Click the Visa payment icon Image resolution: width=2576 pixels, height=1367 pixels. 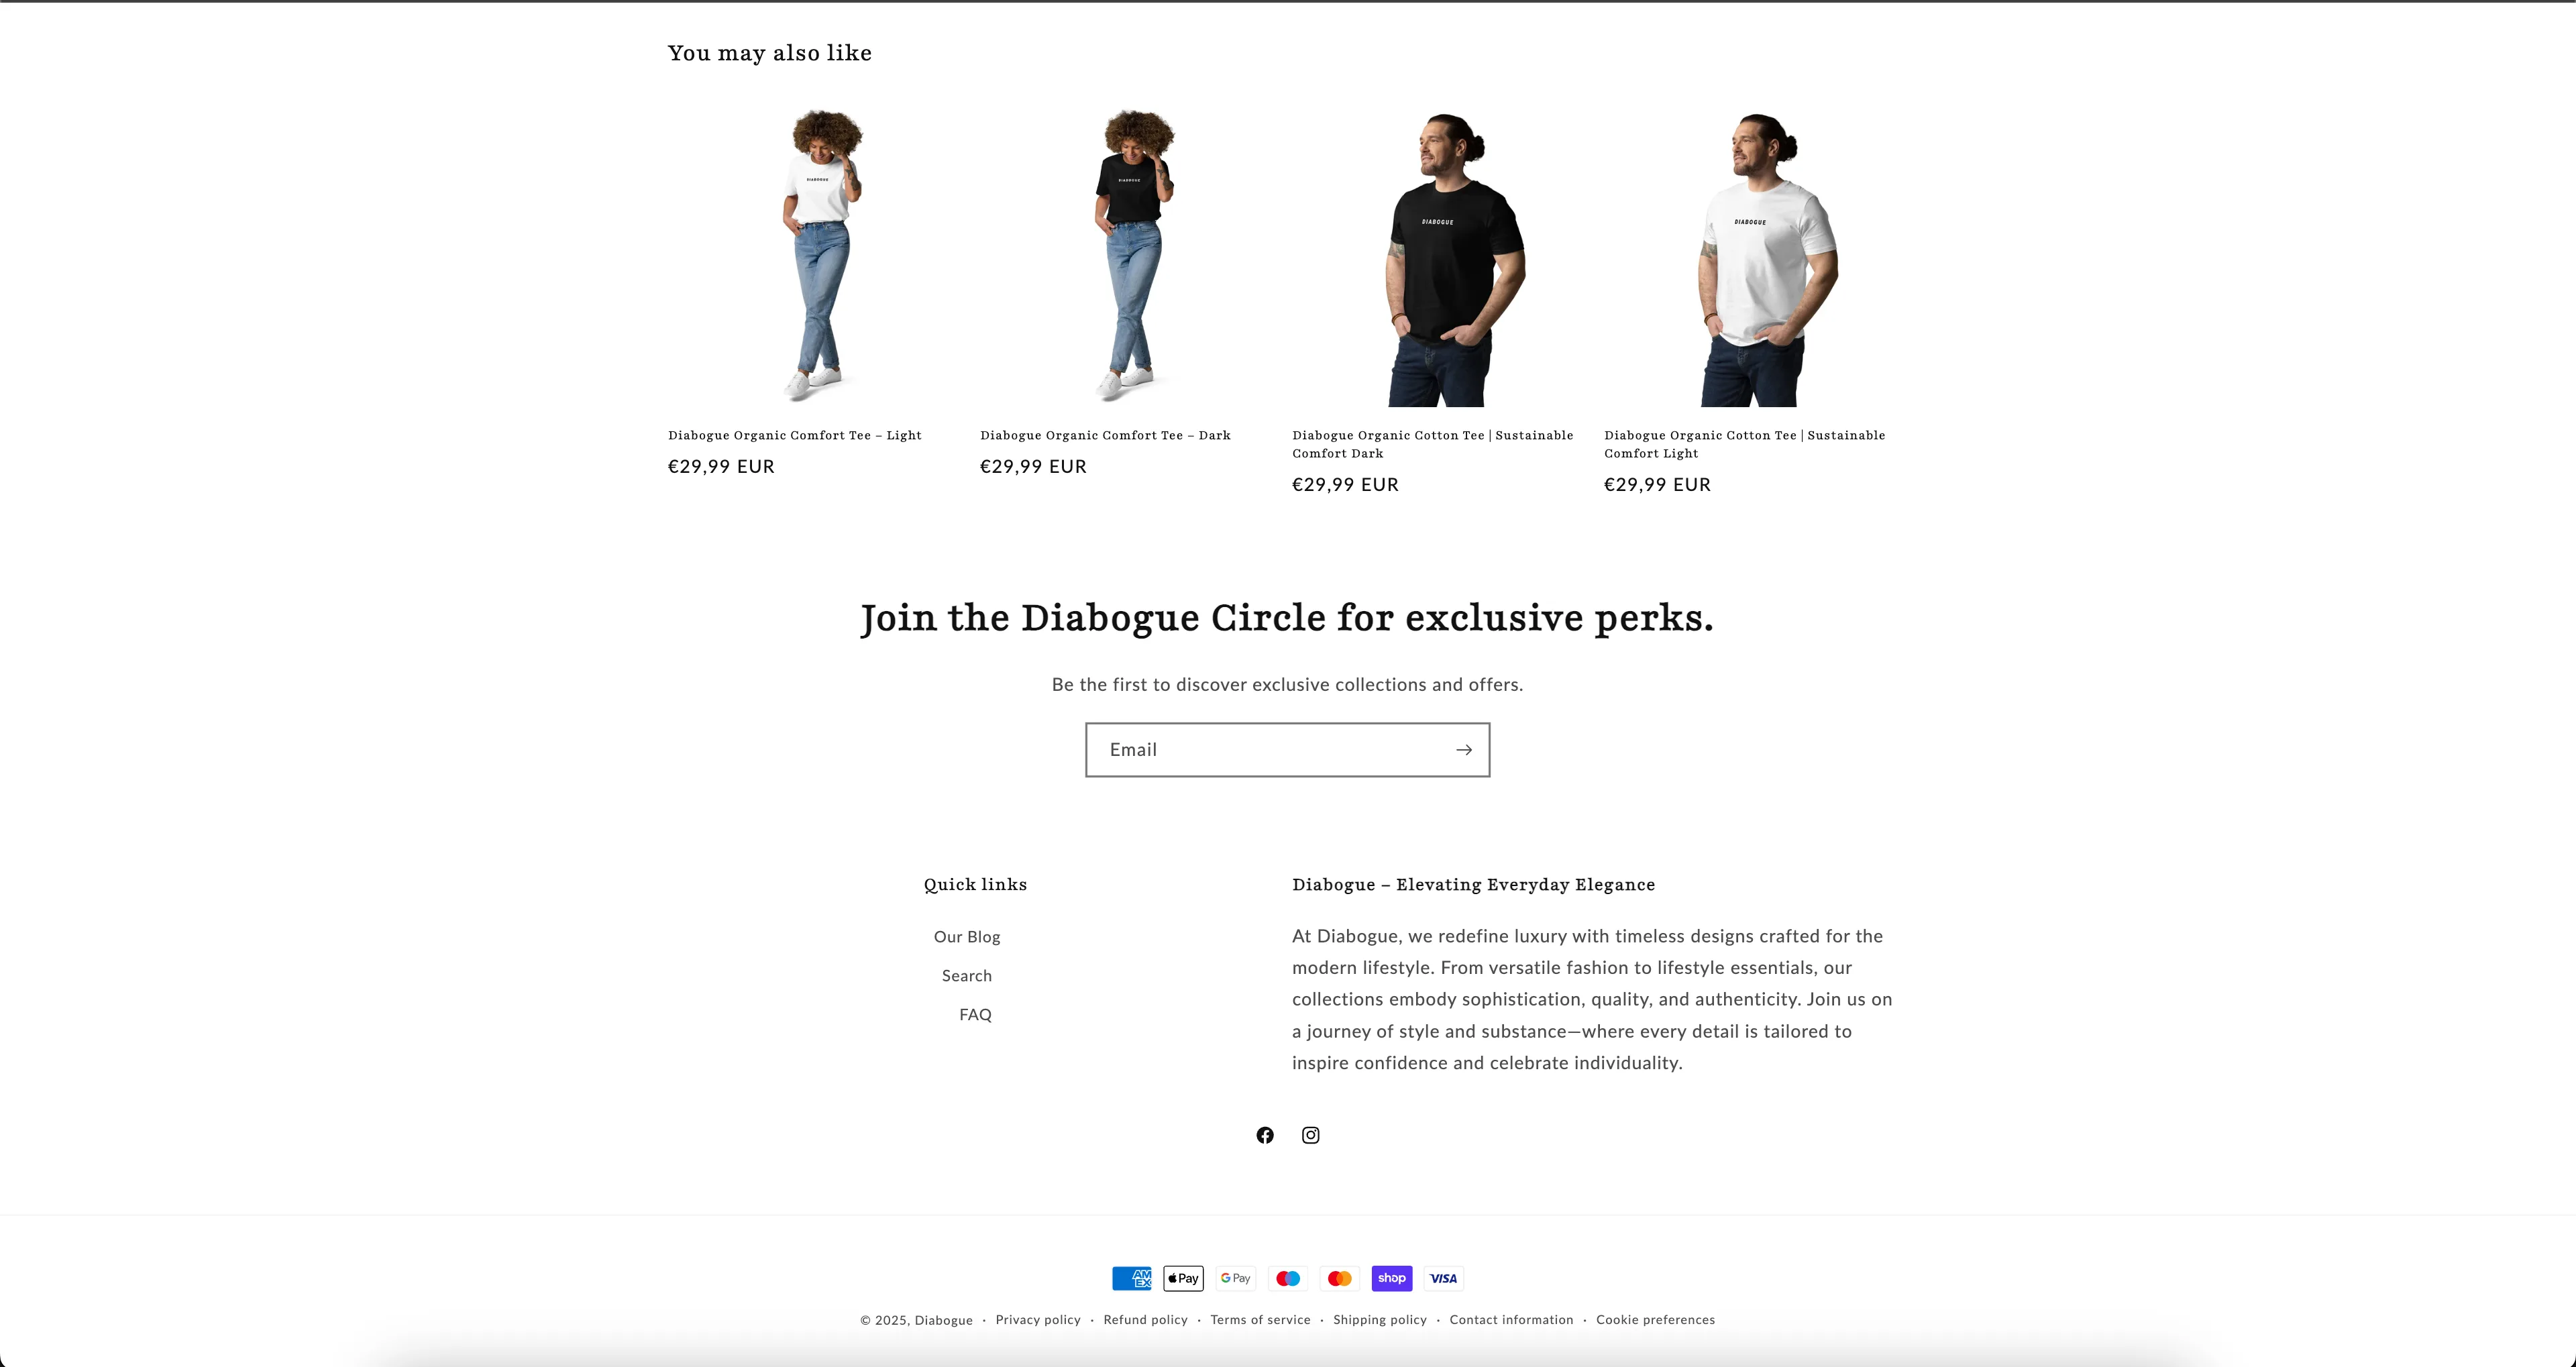coord(1443,1278)
